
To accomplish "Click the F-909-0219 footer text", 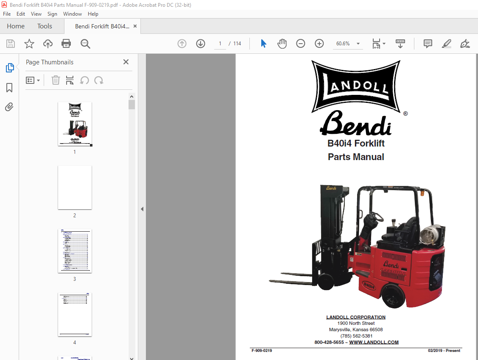I will tap(262, 351).
